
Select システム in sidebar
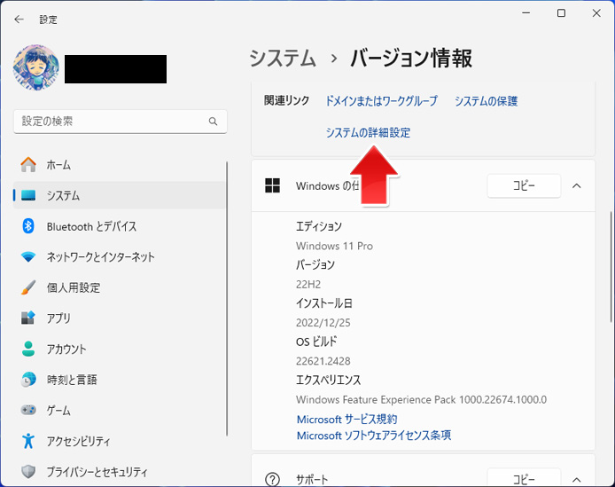(x=120, y=195)
